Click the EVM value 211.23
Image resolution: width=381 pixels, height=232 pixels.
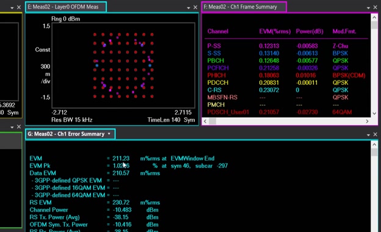121,158
